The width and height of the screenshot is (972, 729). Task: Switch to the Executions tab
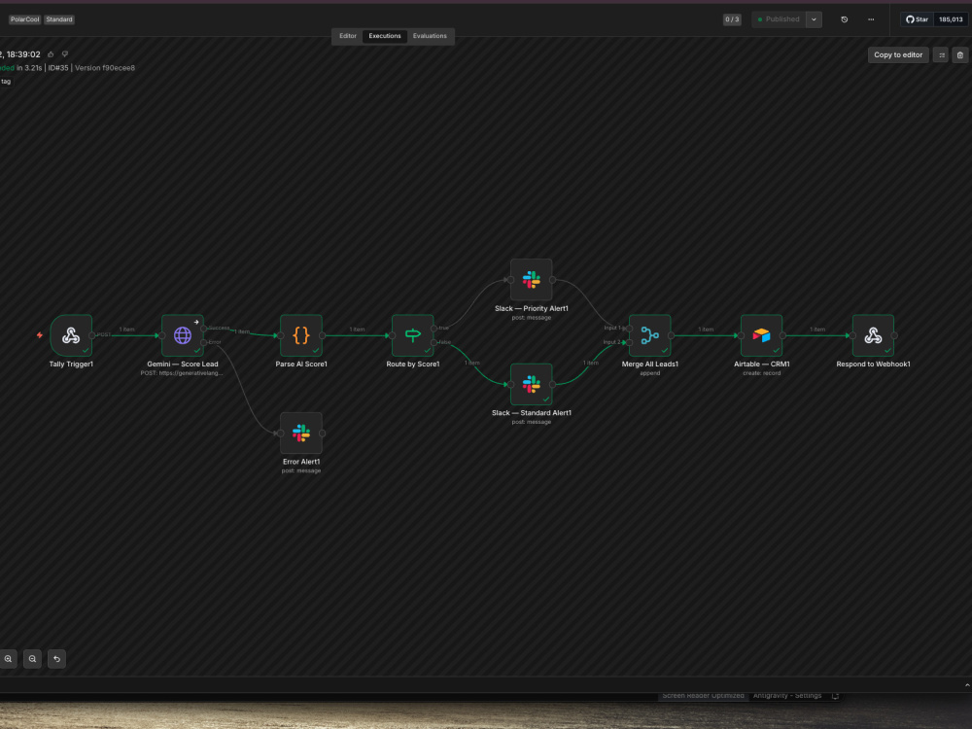coord(385,36)
